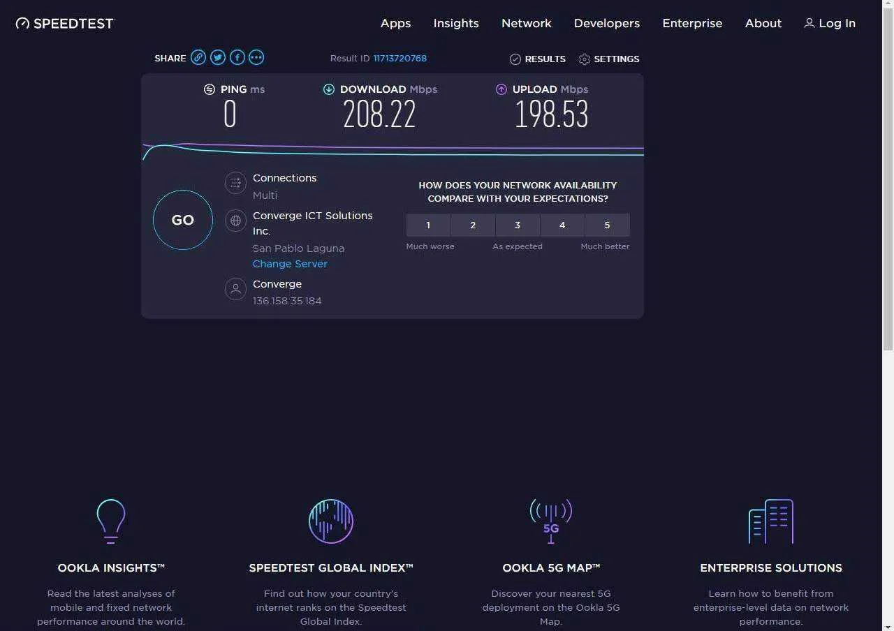The width and height of the screenshot is (894, 631).
Task: Click the upload arrow icon
Action: pyautogui.click(x=501, y=89)
